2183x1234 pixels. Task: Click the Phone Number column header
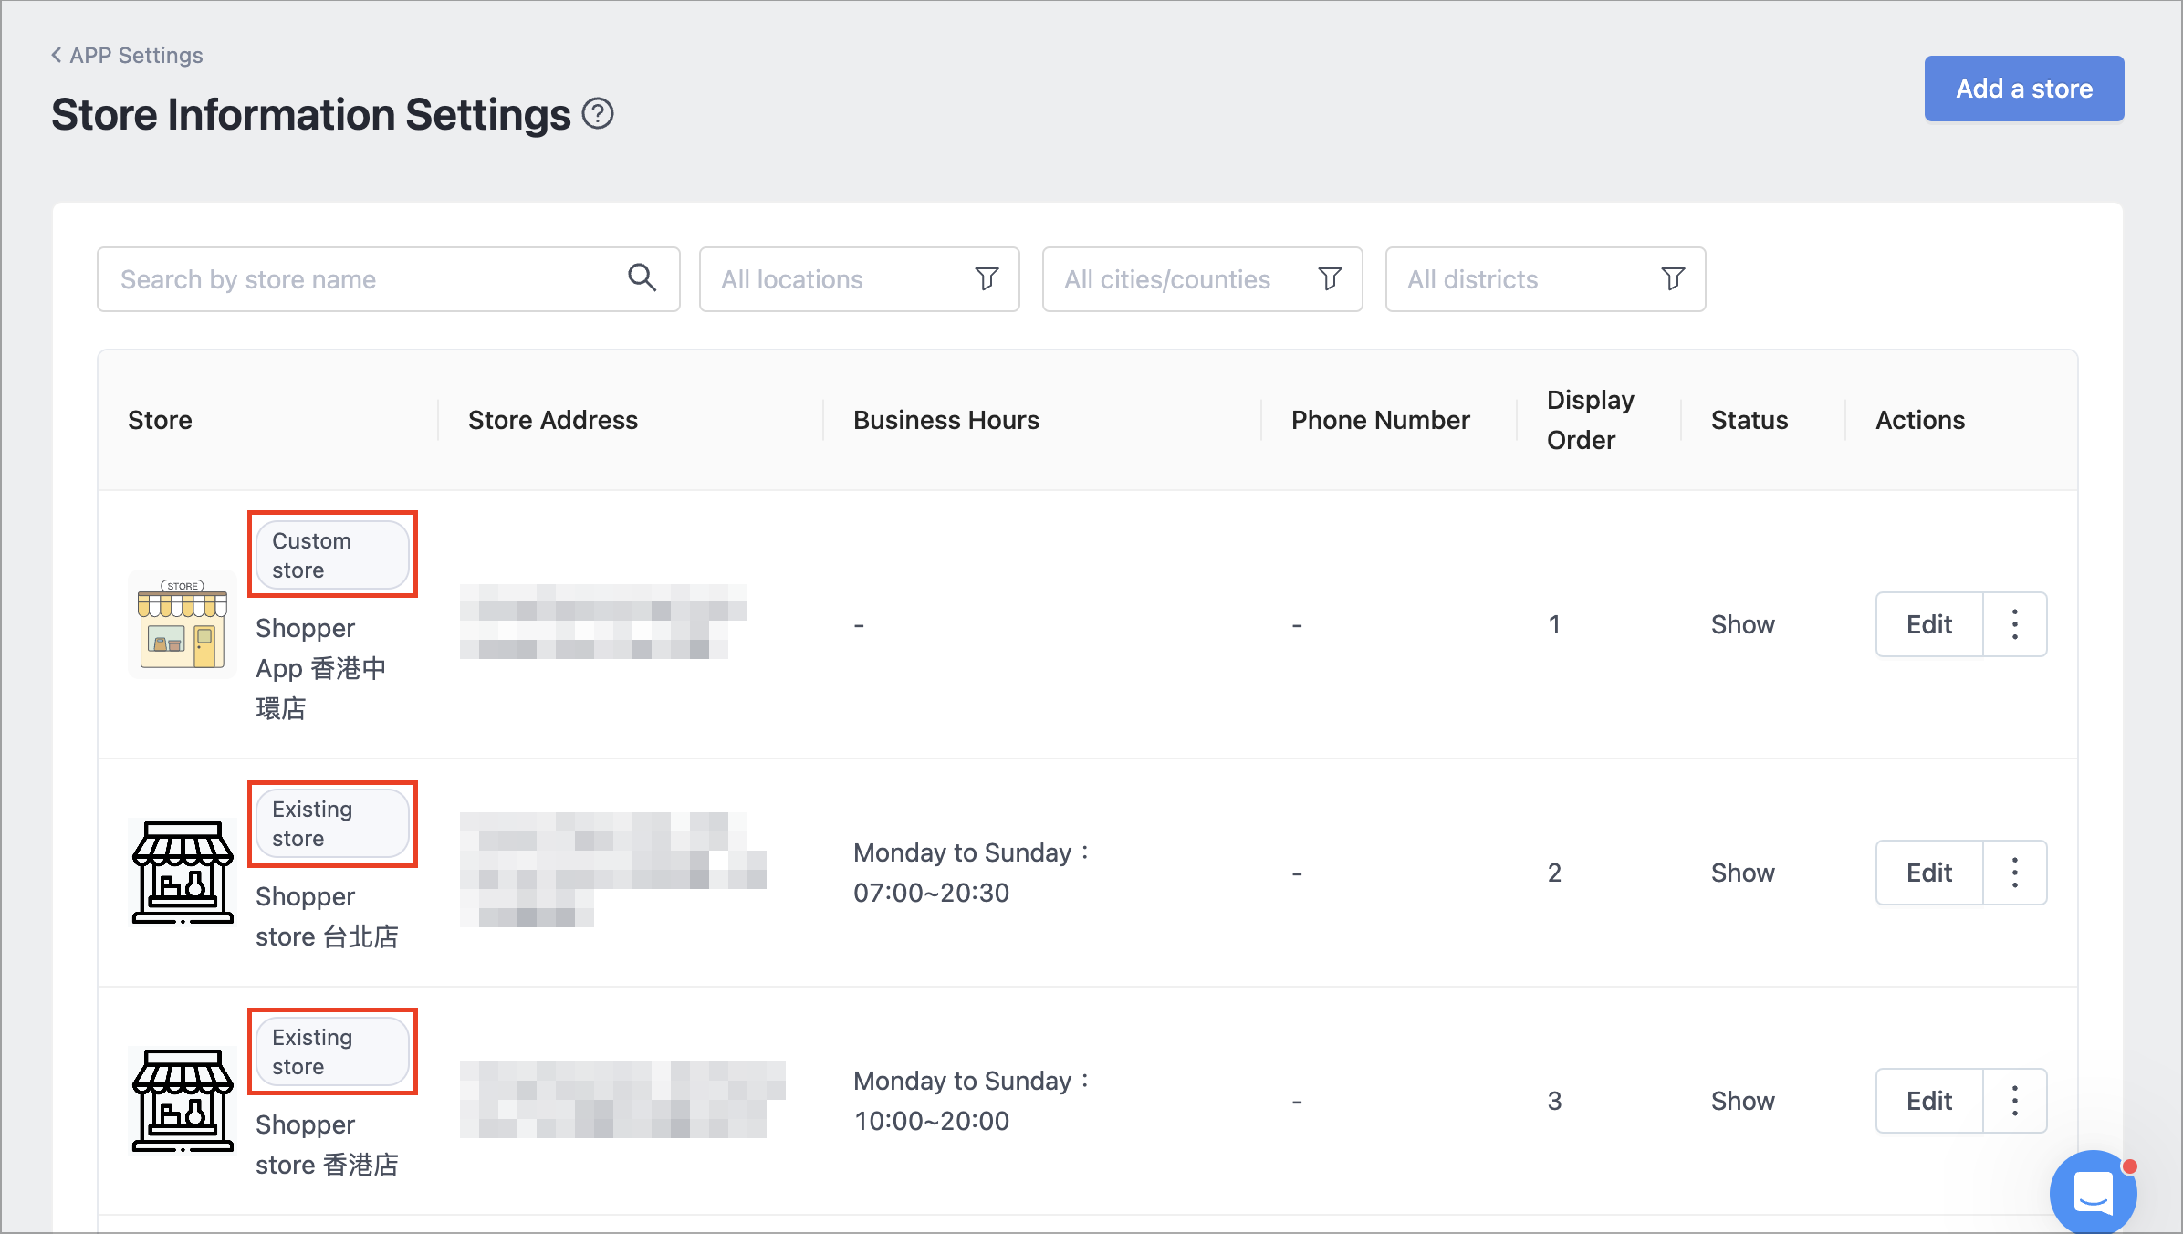[1381, 420]
